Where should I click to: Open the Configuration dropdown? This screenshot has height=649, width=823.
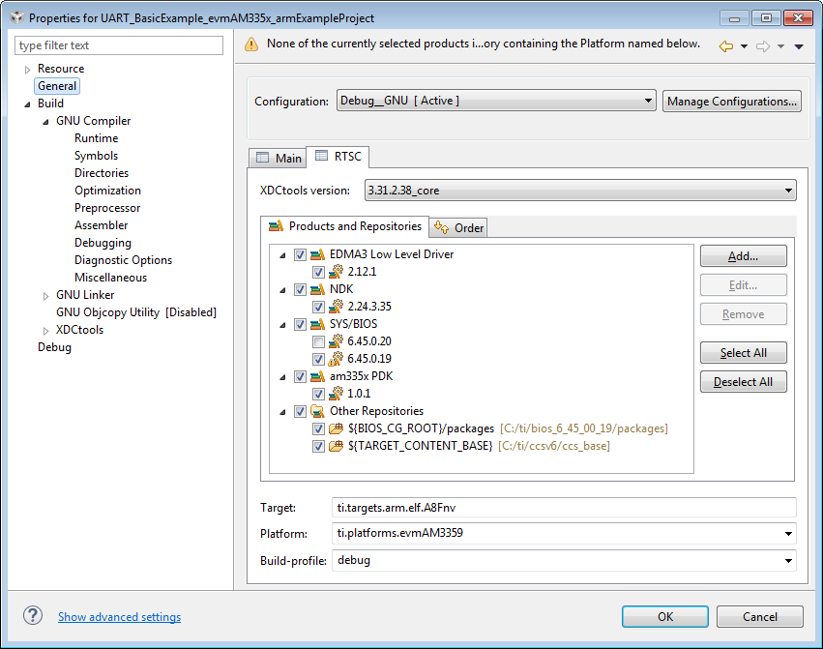[x=496, y=101]
